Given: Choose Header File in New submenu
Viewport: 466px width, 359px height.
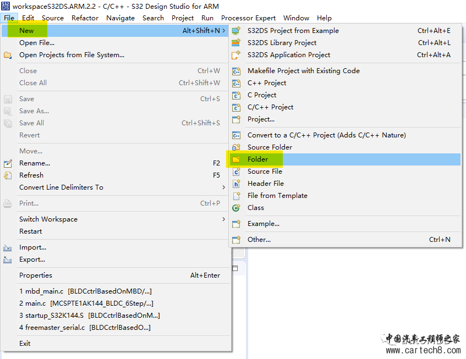Looking at the screenshot, I should click(346, 184).
